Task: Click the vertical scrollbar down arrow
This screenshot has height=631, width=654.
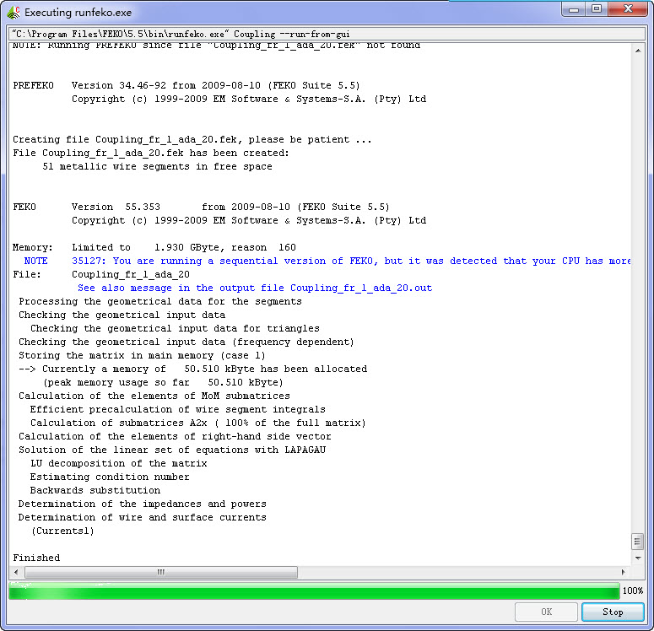Action: pos(638,558)
